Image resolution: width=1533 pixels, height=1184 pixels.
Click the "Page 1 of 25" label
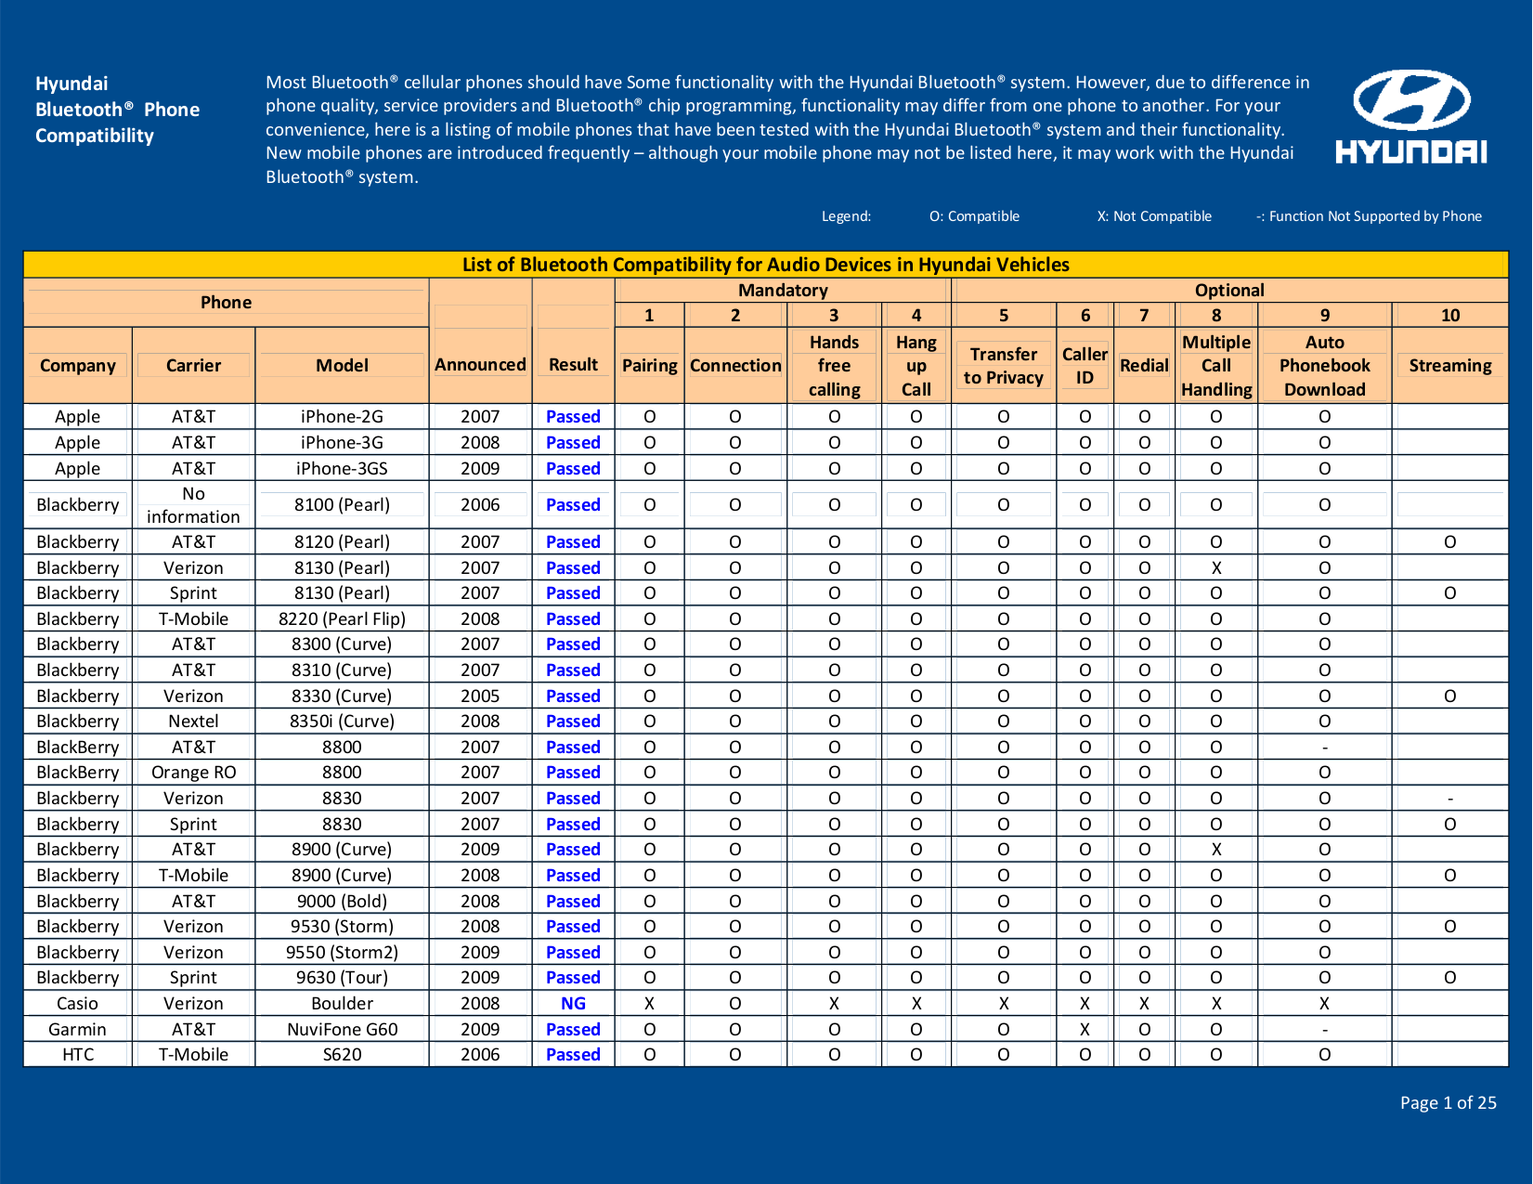1449,1102
